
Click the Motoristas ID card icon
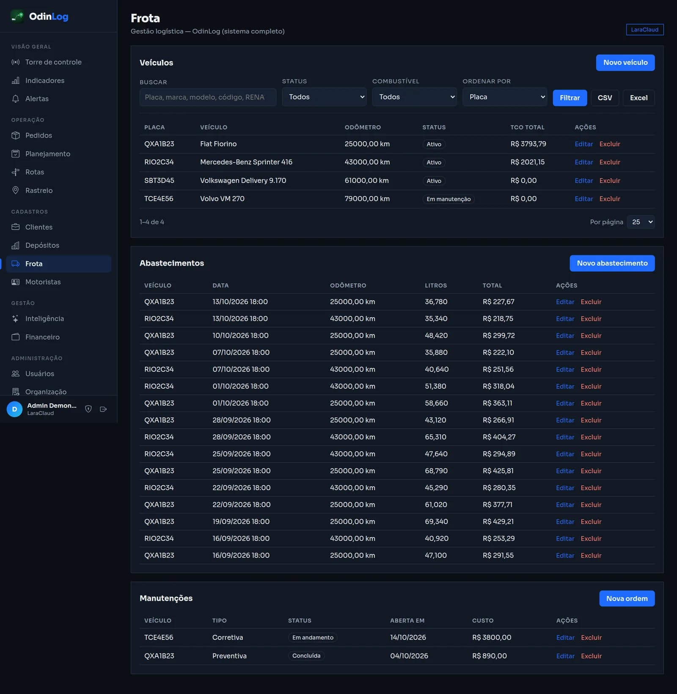tap(16, 282)
